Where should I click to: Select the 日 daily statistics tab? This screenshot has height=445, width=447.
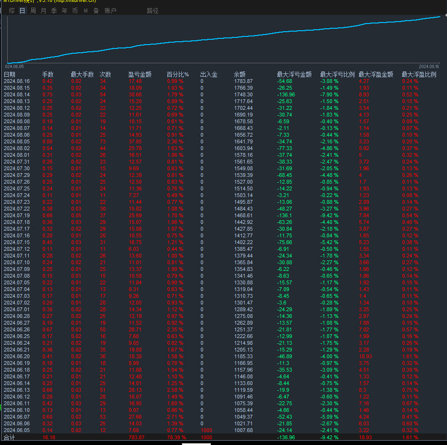(x=23, y=11)
